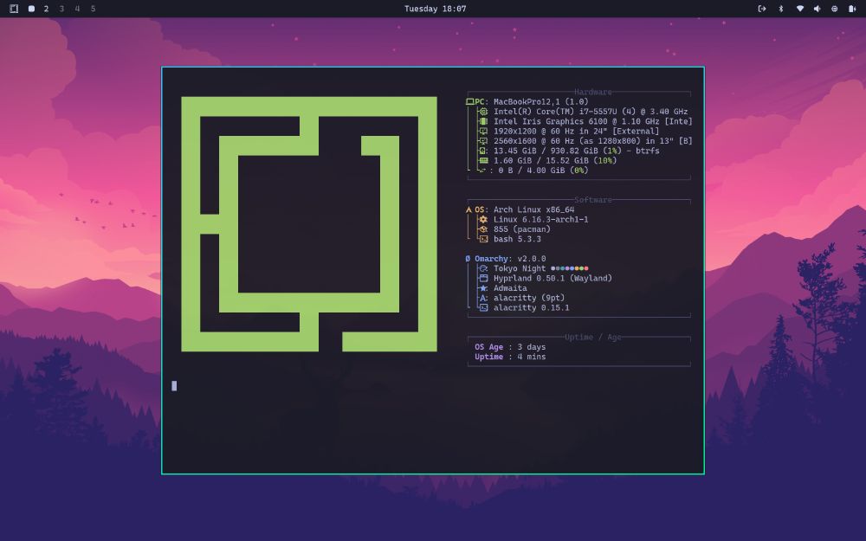Click the text 'Arch Linux x86_64'
866x541 pixels.
coord(534,209)
